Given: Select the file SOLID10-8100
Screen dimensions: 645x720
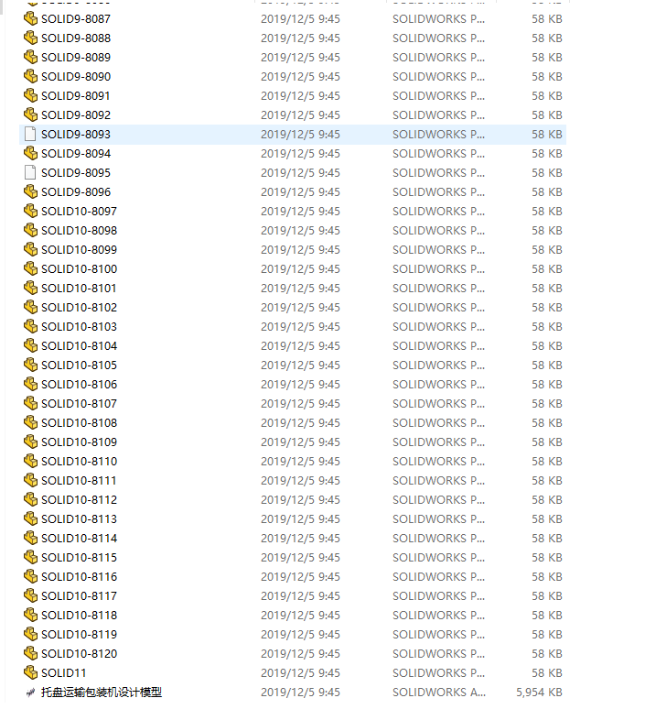Looking at the screenshot, I should point(79,269).
